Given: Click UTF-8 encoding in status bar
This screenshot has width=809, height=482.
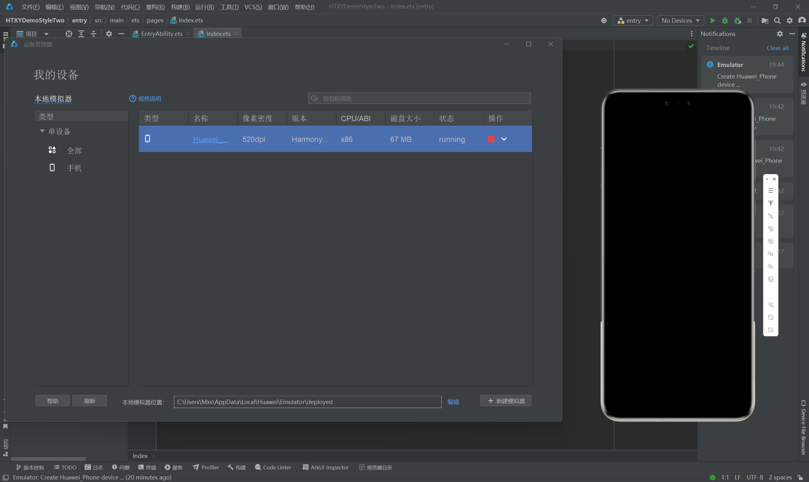Looking at the screenshot, I should pos(755,478).
